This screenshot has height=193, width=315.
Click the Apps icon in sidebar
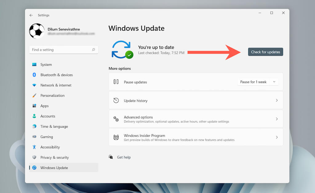[34, 106]
